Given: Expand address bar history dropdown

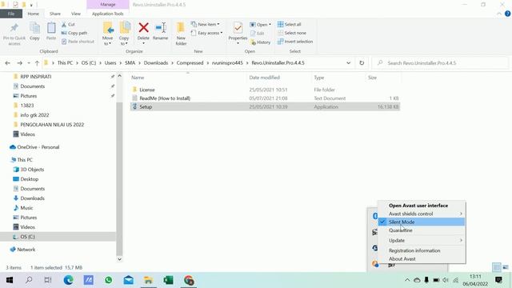Looking at the screenshot, I should [349, 63].
